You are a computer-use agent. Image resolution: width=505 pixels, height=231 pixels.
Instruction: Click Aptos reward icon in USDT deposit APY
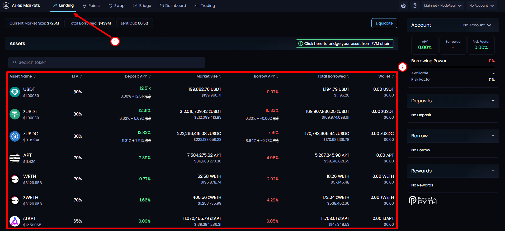(148, 96)
